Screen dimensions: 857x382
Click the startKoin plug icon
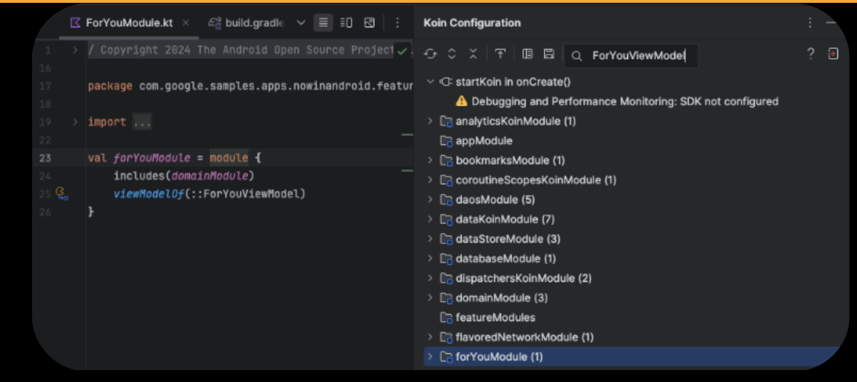click(444, 82)
